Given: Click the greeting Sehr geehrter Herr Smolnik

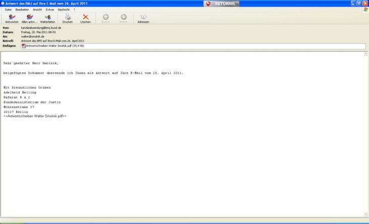Looking at the screenshot, I should tap(31, 63).
